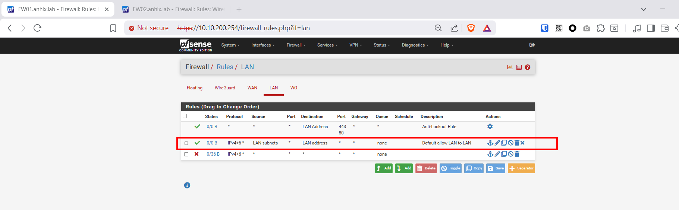The height and width of the screenshot is (210, 679).
Task: Open the Diagnostics dropdown menu
Action: coord(415,45)
